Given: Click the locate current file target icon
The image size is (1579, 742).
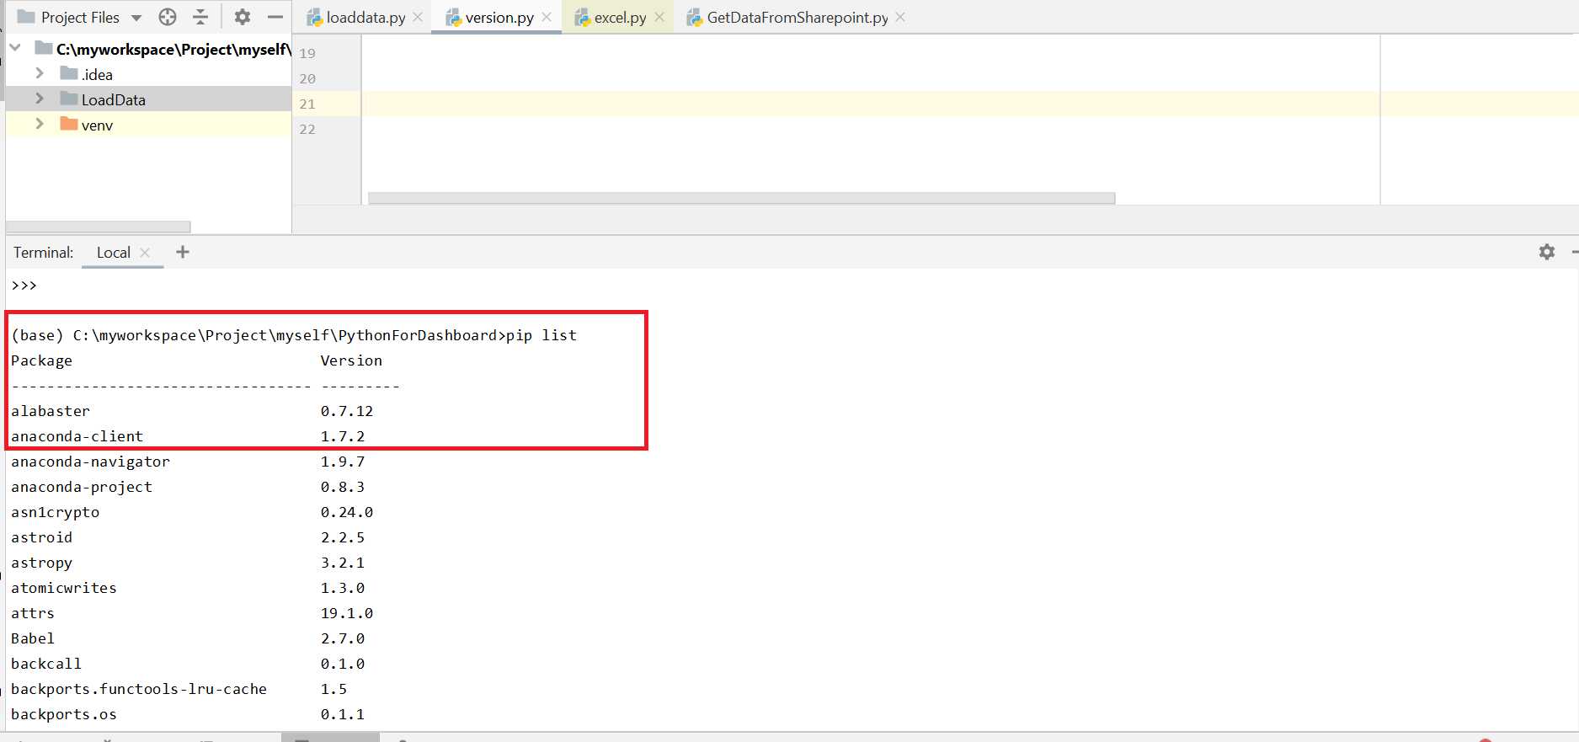Looking at the screenshot, I should click(x=168, y=17).
